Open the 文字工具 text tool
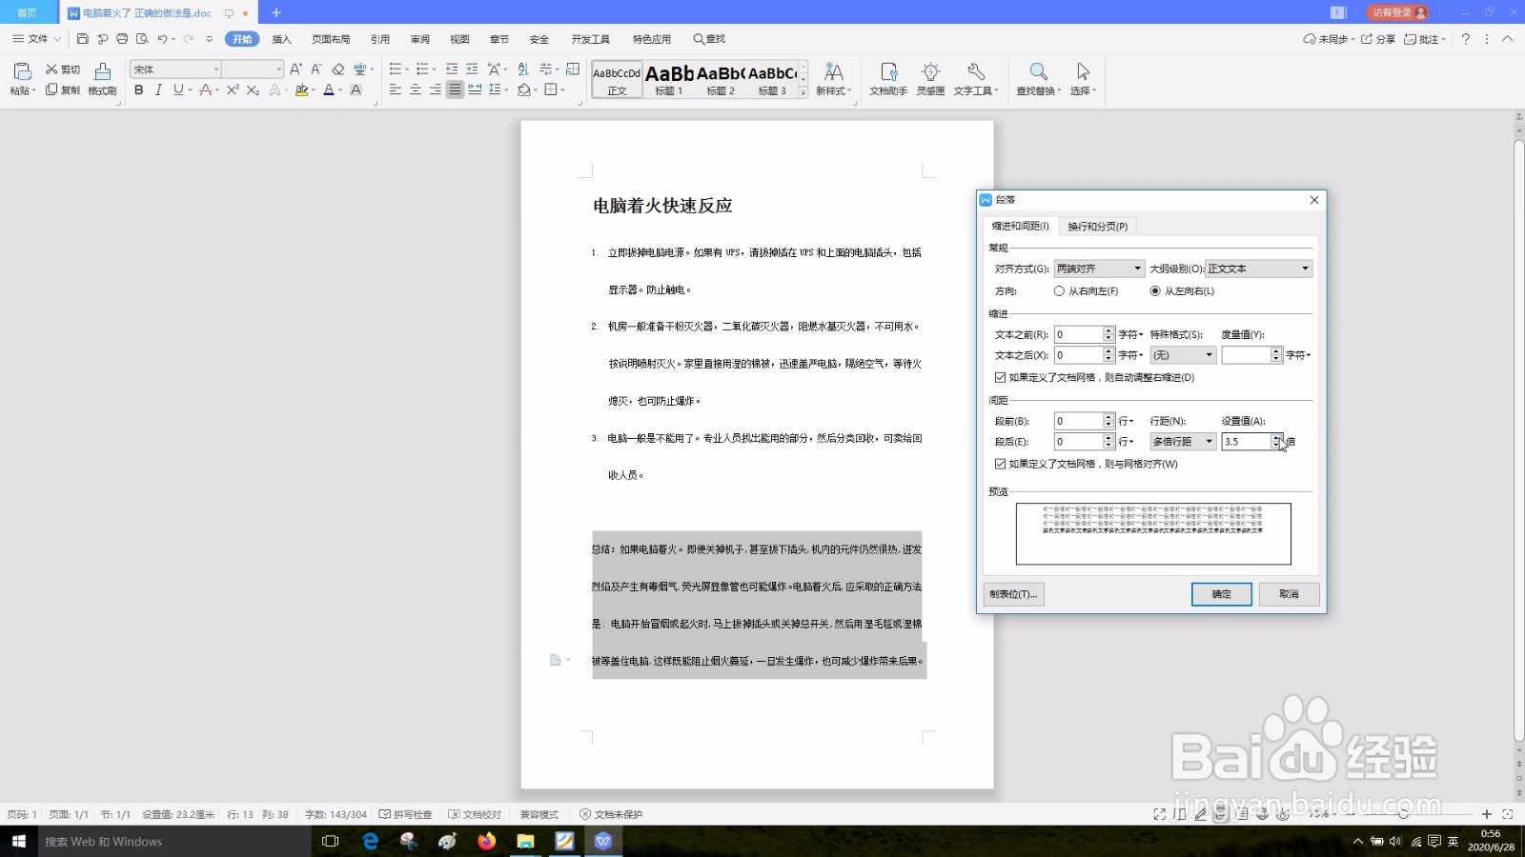Viewport: 1525px width, 857px height. coord(974,80)
